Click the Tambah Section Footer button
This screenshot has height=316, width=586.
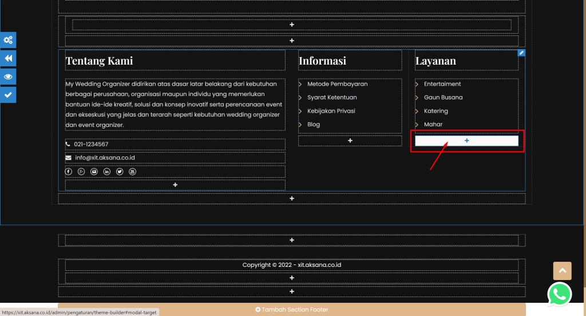pos(292,310)
